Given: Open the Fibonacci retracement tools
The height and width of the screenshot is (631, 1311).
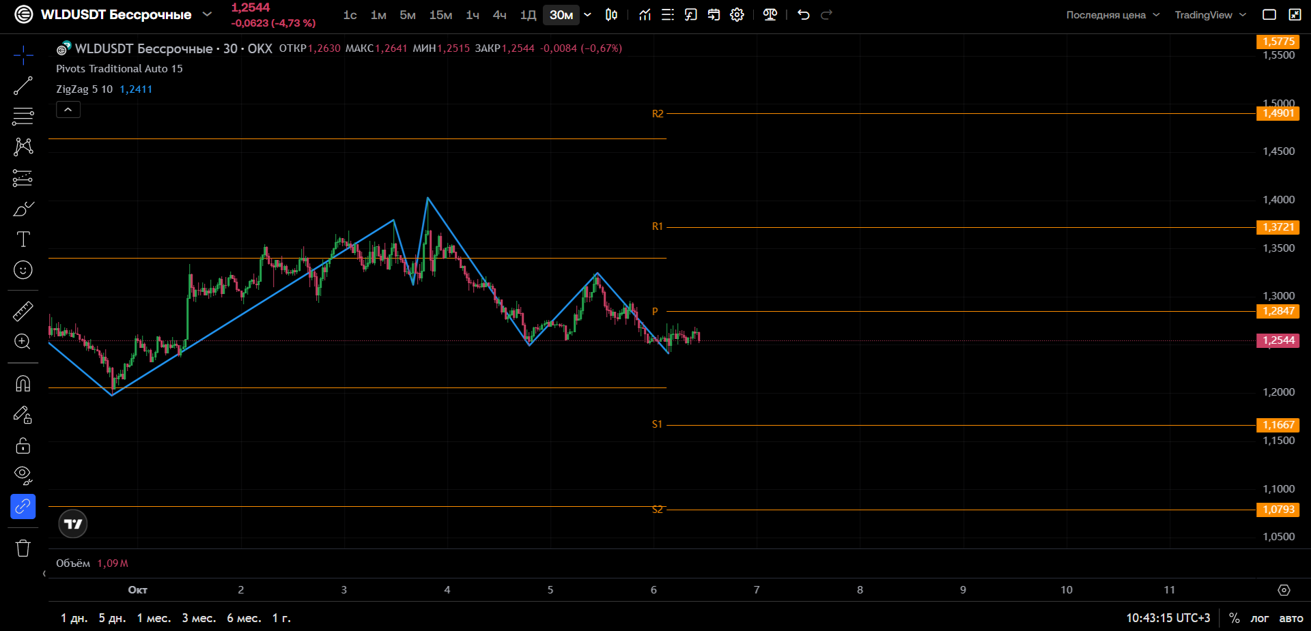Looking at the screenshot, I should tap(23, 117).
